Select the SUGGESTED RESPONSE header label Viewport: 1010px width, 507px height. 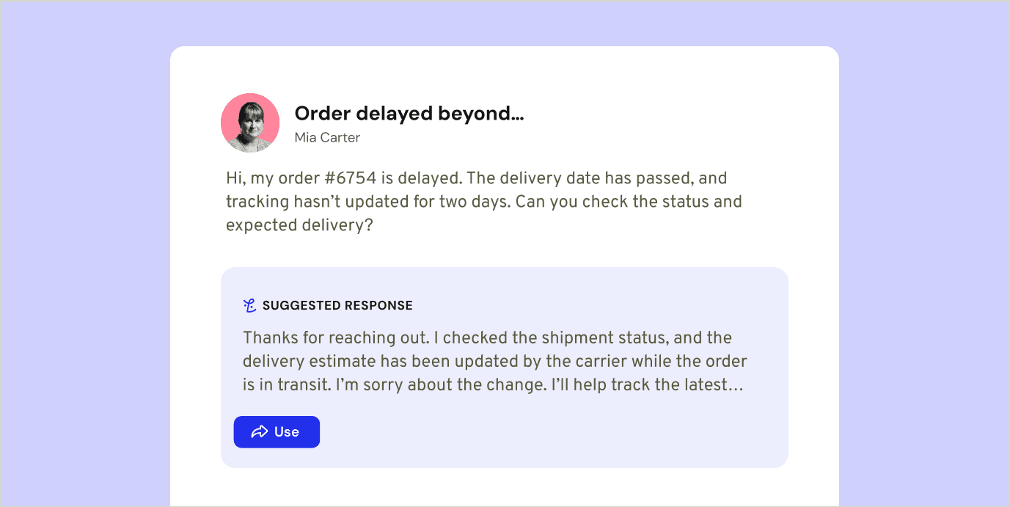coord(339,305)
